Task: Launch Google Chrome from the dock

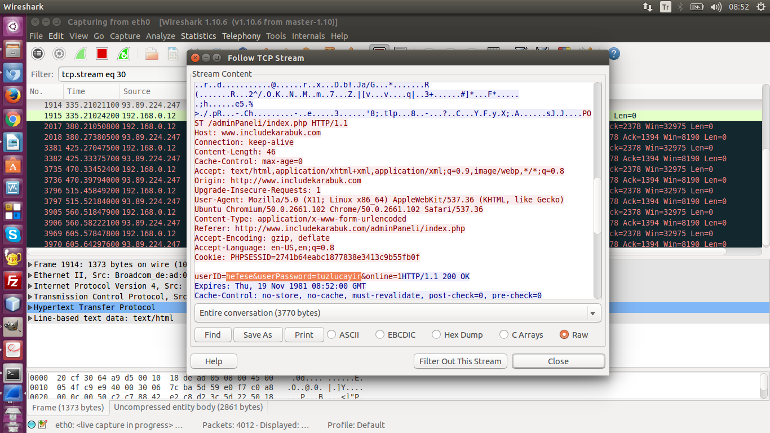Action: (x=13, y=119)
